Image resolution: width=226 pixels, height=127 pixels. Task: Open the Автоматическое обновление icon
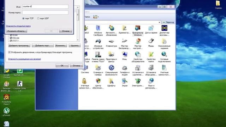click(x=111, y=30)
